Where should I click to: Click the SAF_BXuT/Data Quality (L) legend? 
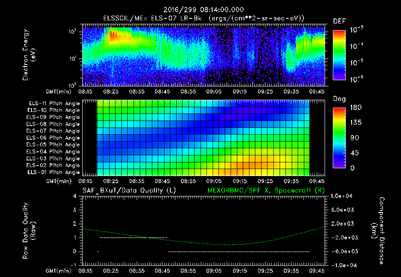coord(129,191)
